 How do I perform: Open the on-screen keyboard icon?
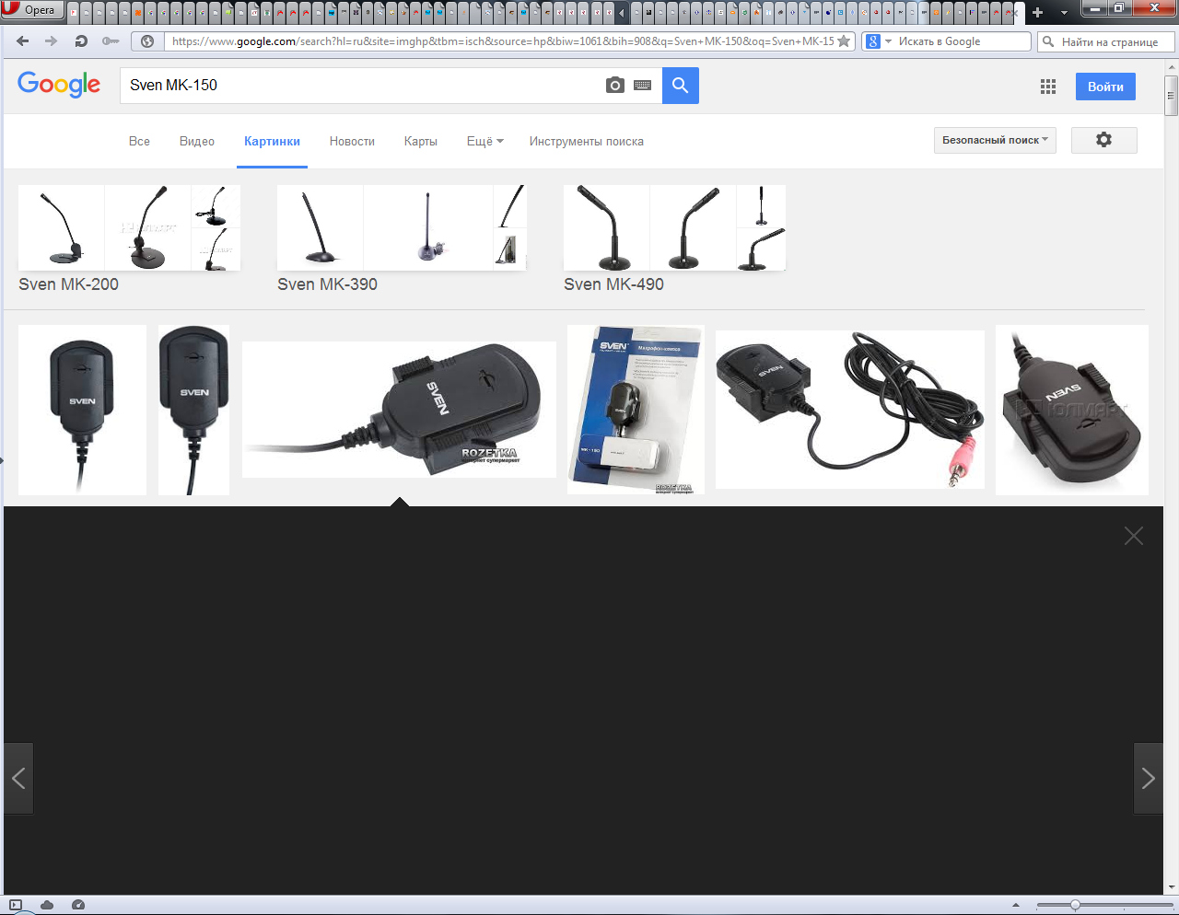[643, 86]
